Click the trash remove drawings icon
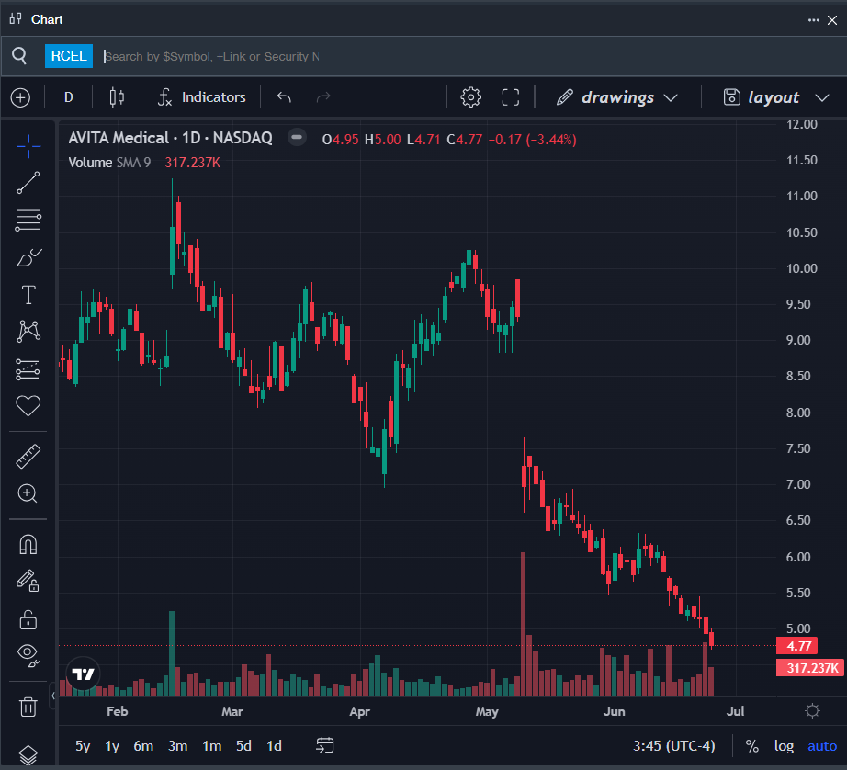The width and height of the screenshot is (847, 770). click(x=28, y=707)
